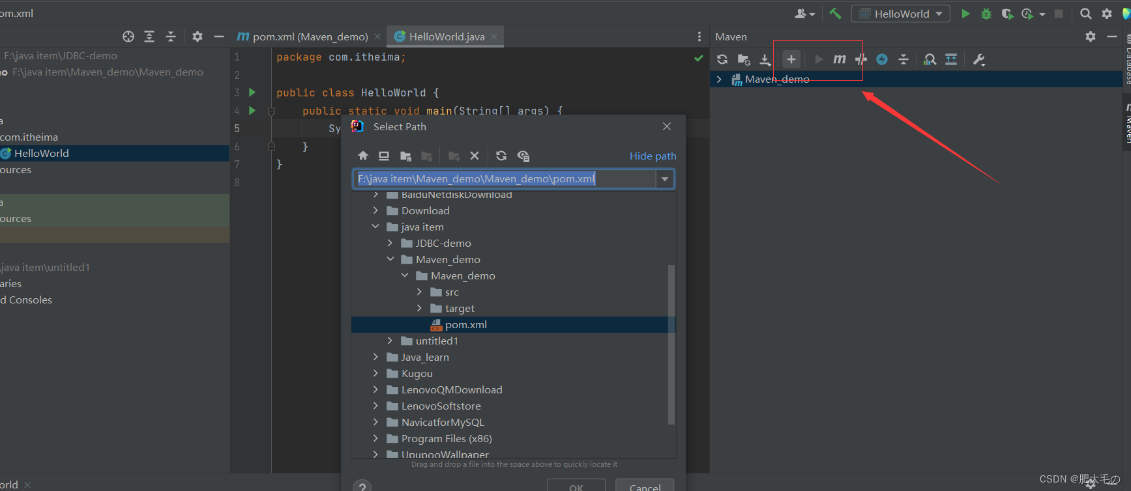Open IDE settings gear in top toolbar
The width and height of the screenshot is (1131, 491).
pyautogui.click(x=1107, y=14)
